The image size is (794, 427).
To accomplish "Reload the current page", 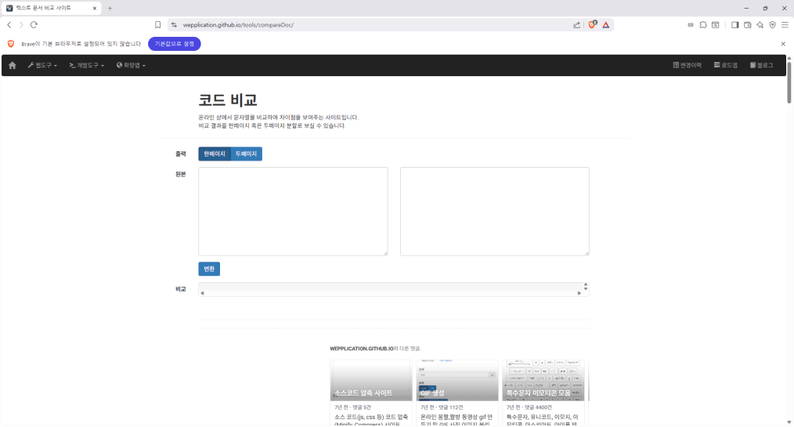I will click(x=34, y=25).
